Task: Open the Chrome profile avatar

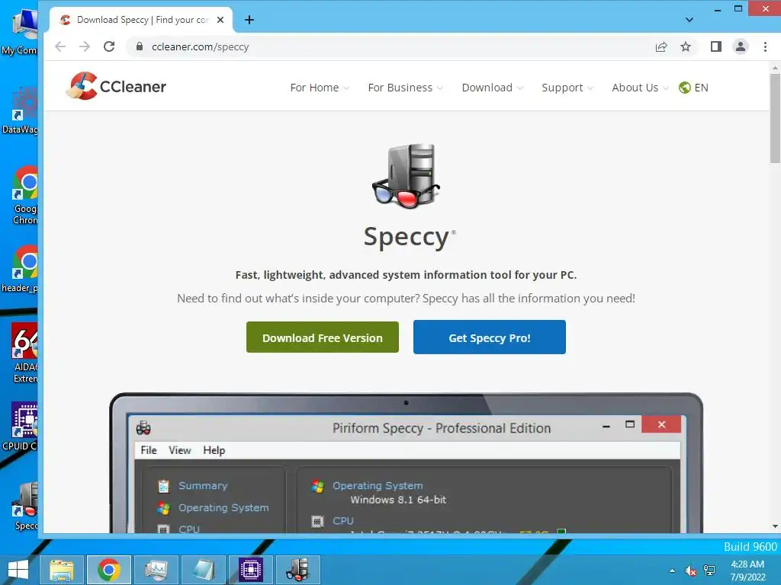Action: click(741, 46)
